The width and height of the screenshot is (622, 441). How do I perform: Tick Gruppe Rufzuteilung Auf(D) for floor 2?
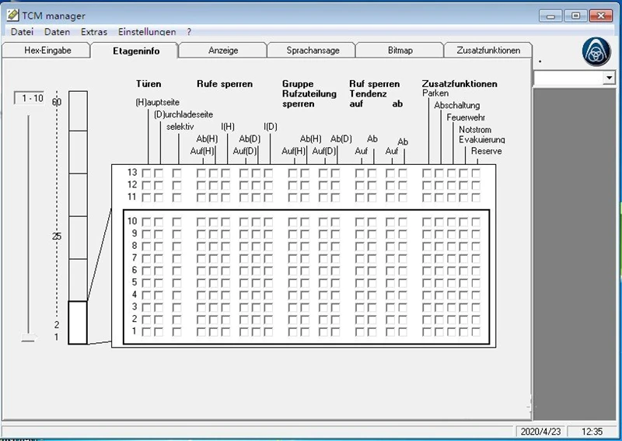coord(323,320)
